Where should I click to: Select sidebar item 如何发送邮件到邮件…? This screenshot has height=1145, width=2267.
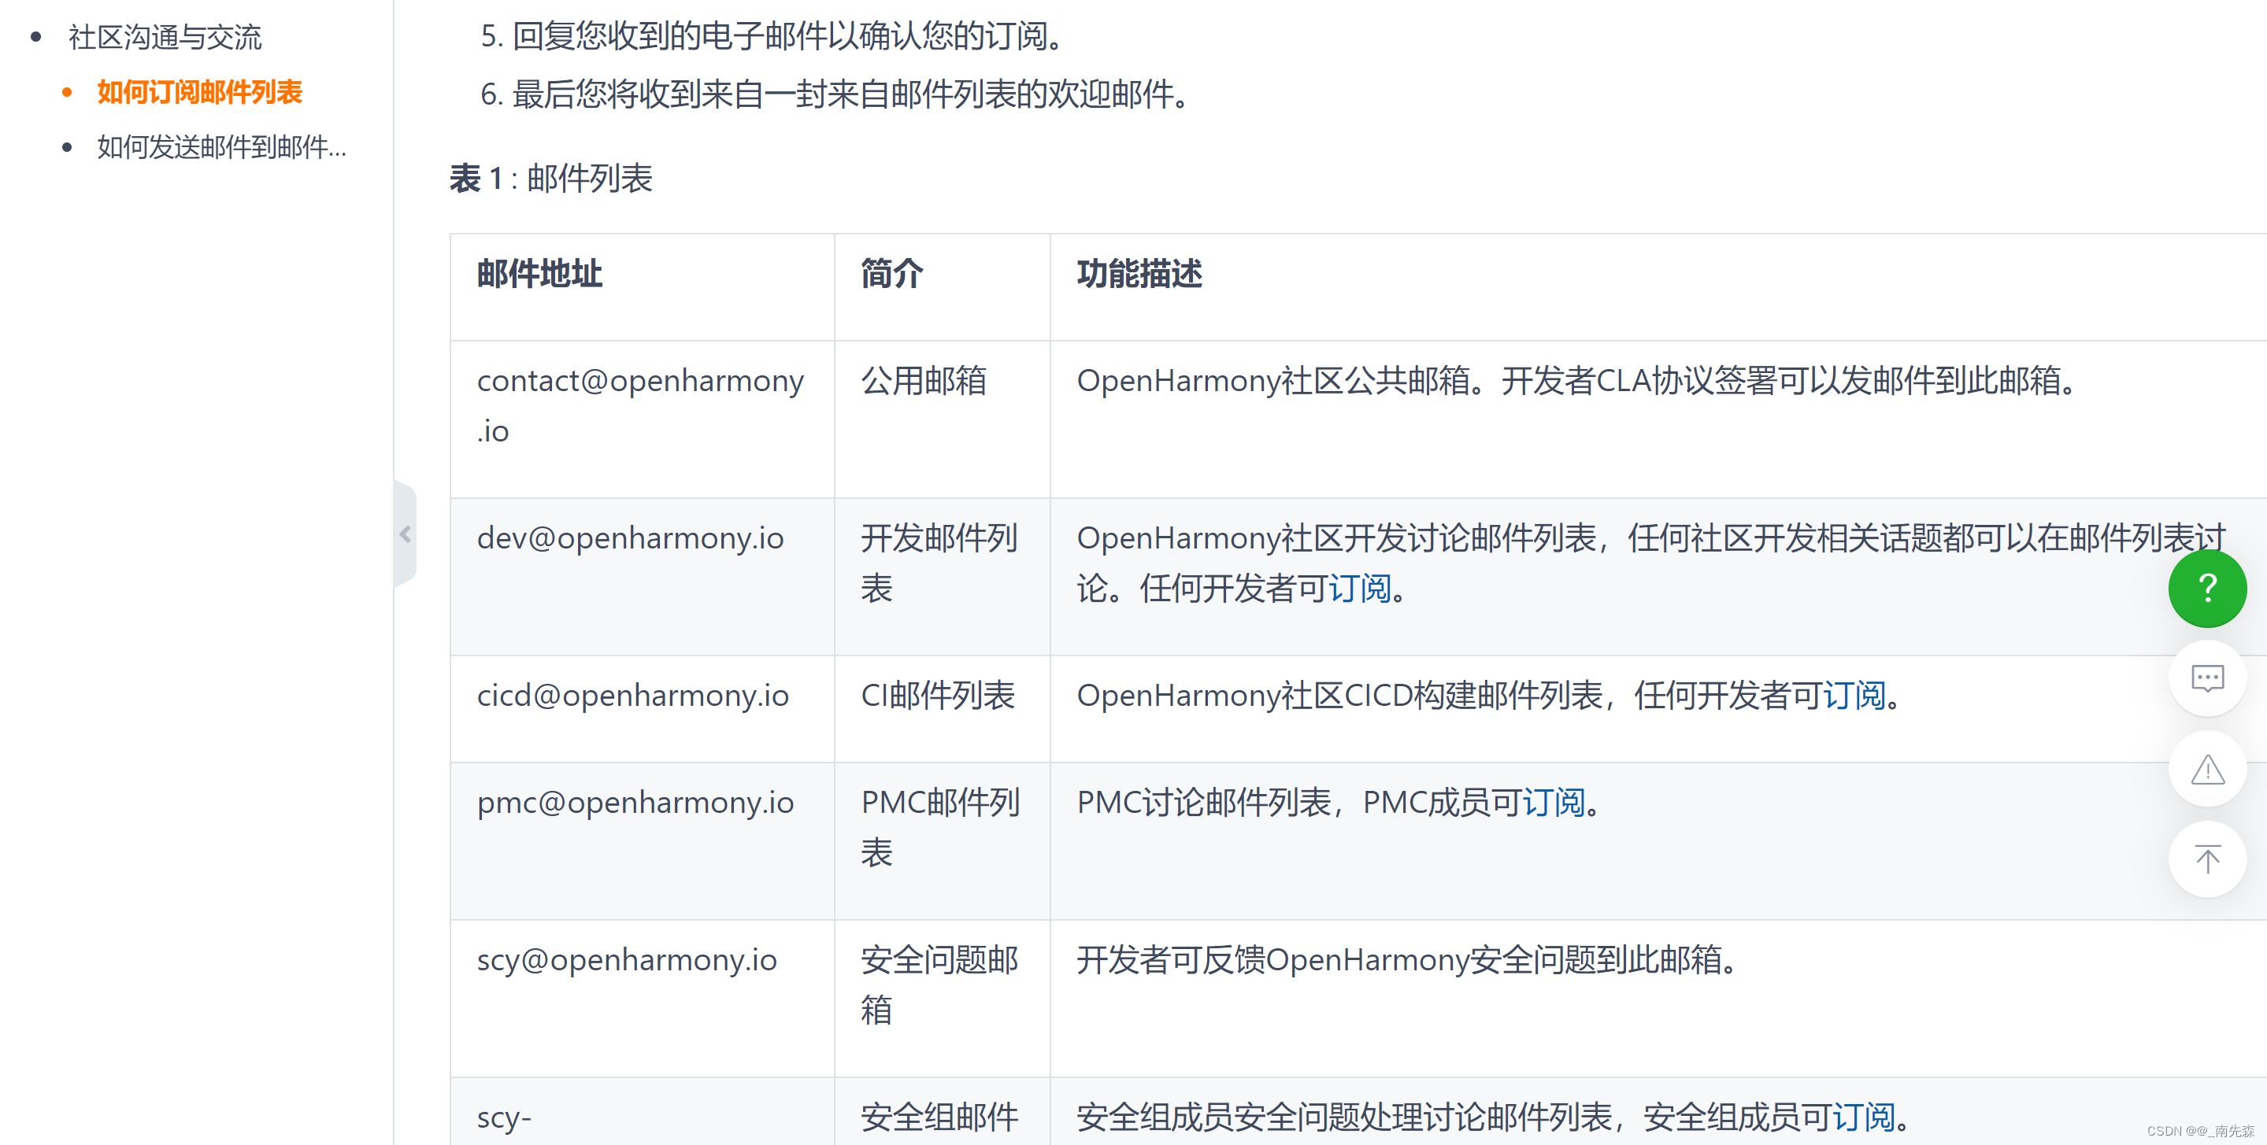(x=222, y=147)
